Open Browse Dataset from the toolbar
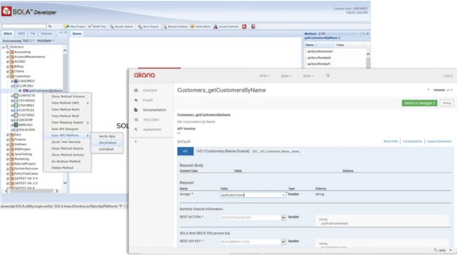The height and width of the screenshot is (256, 457). (175, 26)
